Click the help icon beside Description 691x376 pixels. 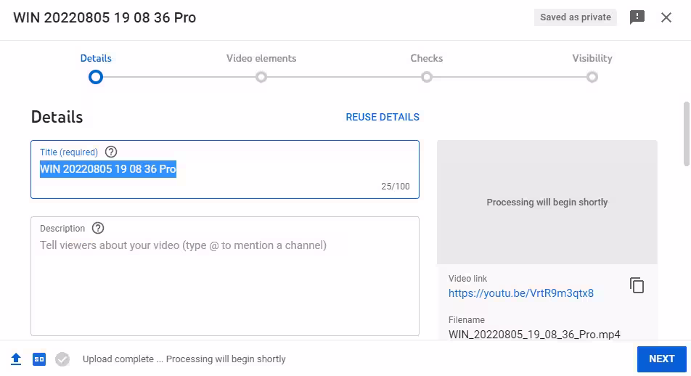[x=98, y=228]
